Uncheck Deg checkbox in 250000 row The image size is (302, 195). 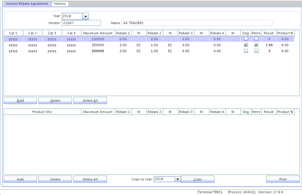pyautogui.click(x=246, y=45)
